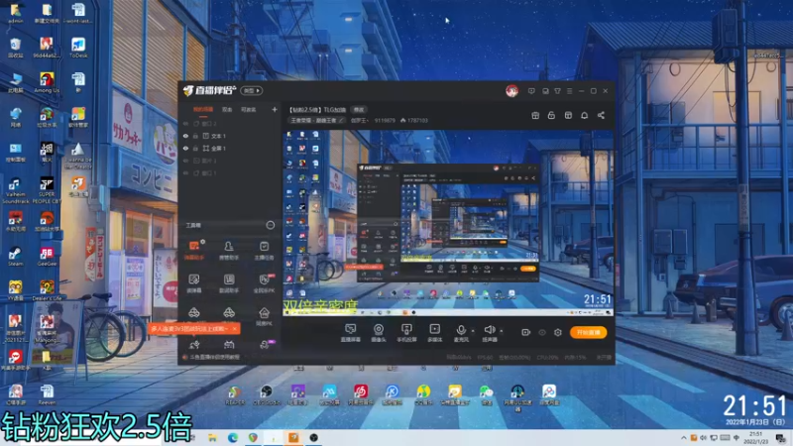The height and width of the screenshot is (446, 793).
Task: Click the message icon beside the avatar
Action: 531,91
